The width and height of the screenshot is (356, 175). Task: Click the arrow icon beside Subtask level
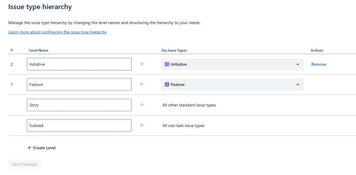[142, 125]
